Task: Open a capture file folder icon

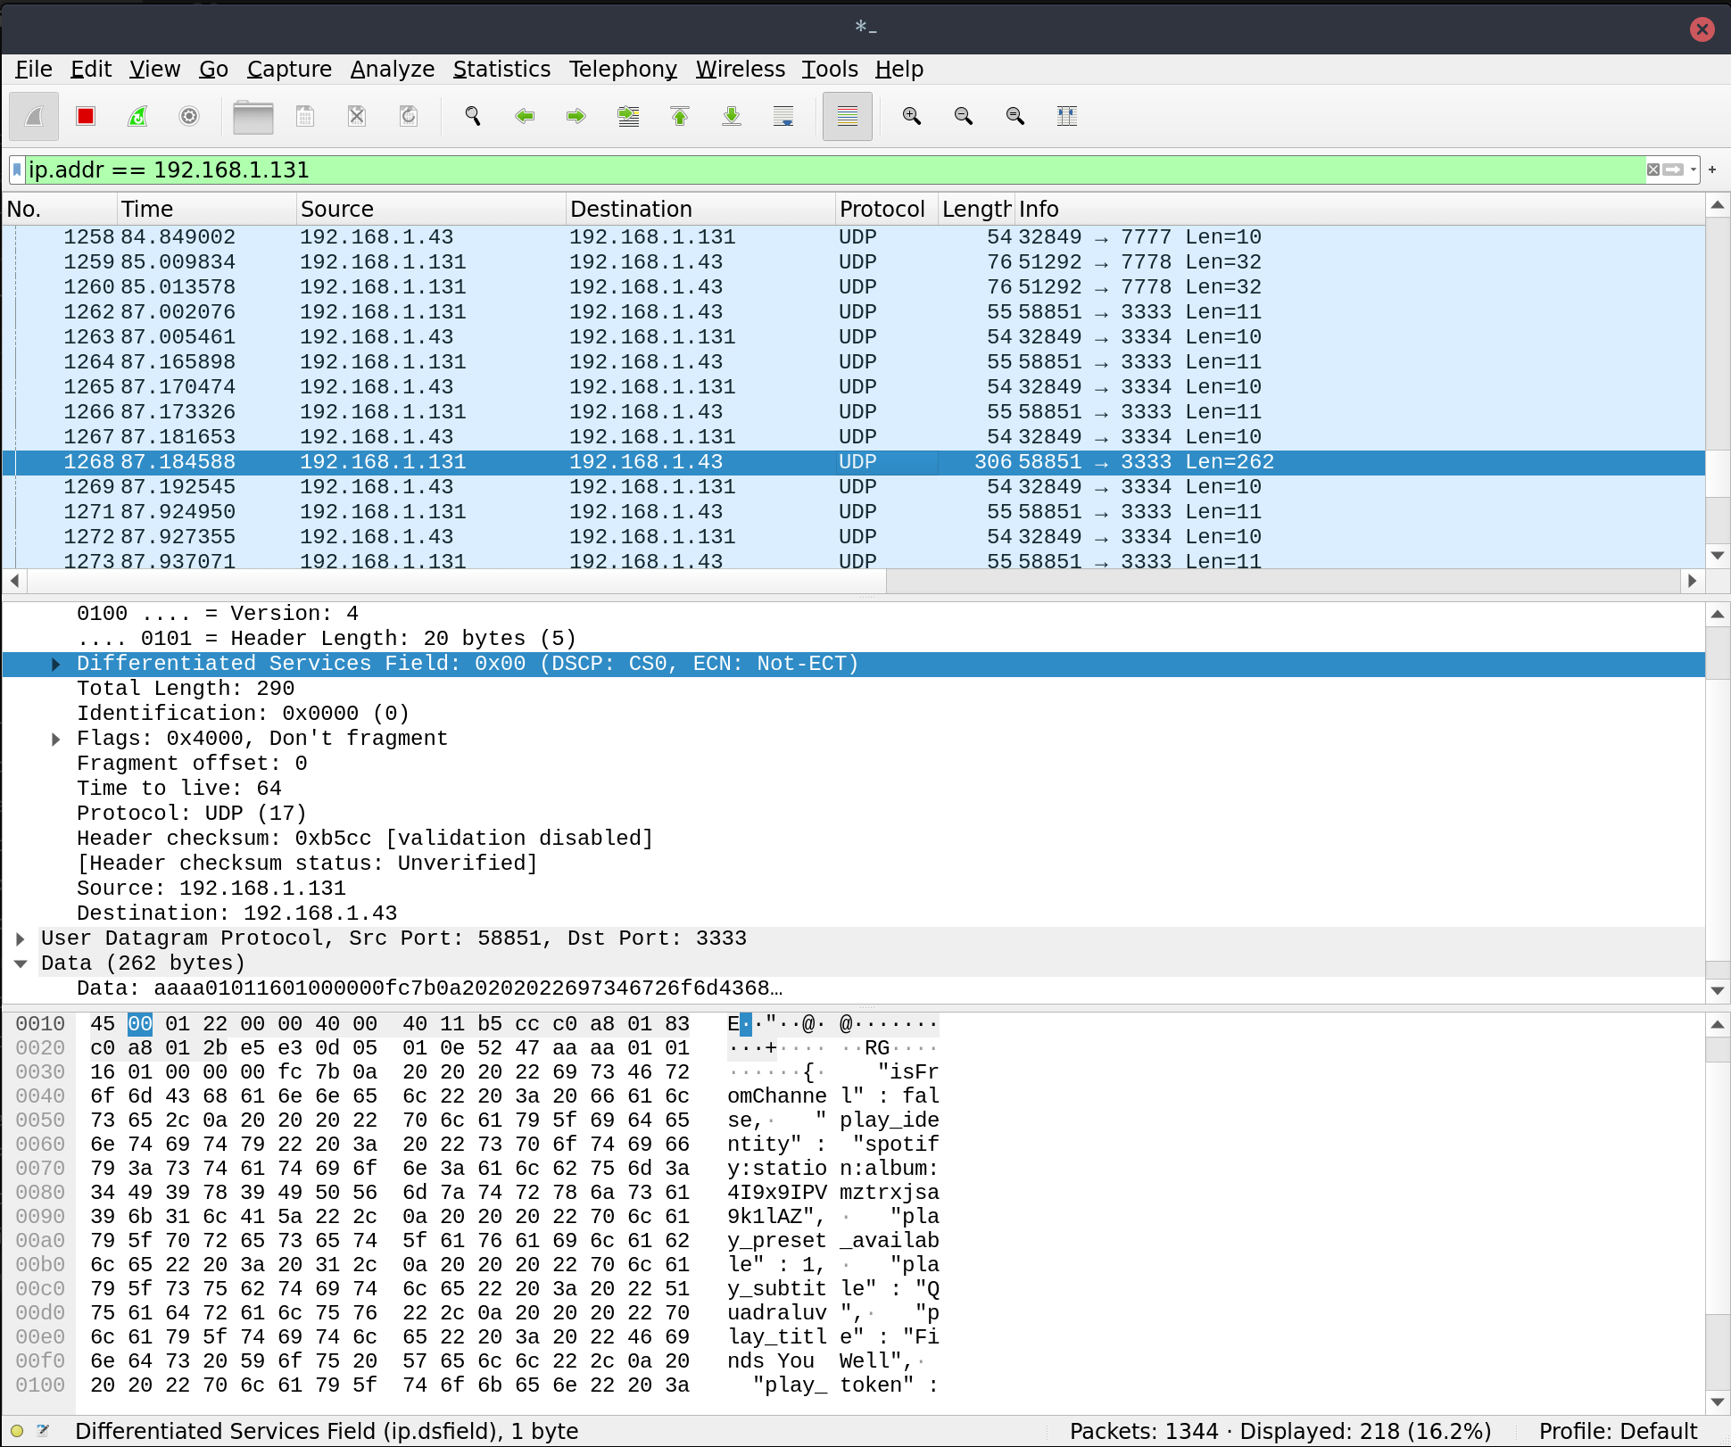Action: click(x=253, y=116)
